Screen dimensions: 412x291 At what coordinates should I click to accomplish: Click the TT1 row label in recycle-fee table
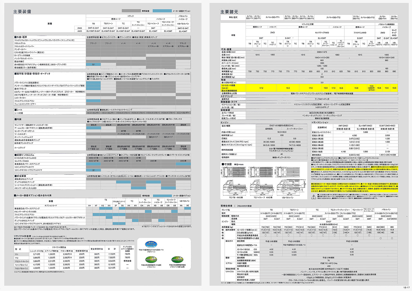click(x=17, y=255)
